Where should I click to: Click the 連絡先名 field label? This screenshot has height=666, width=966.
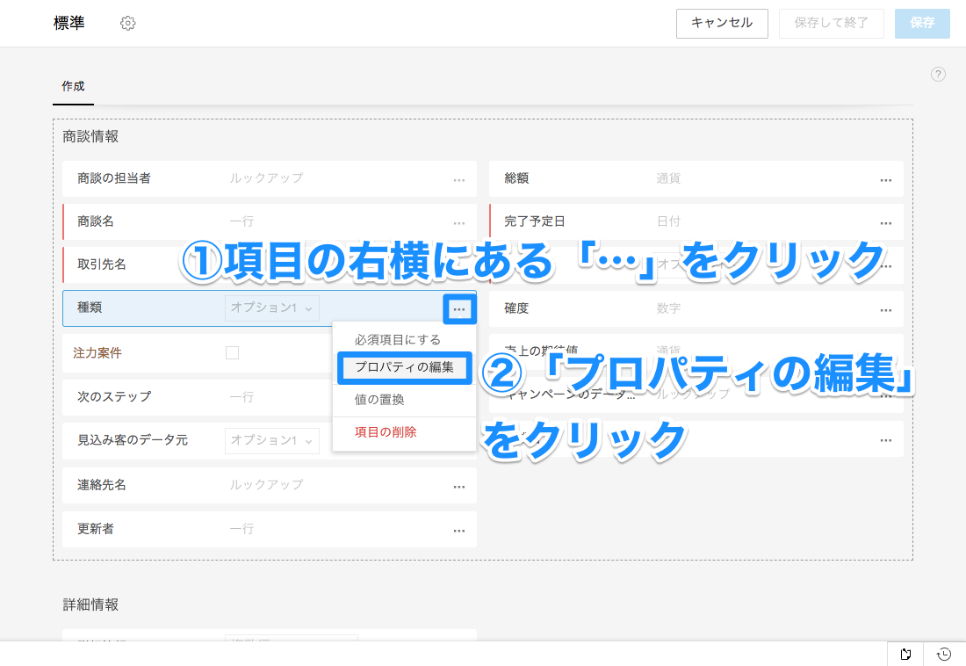pyautogui.click(x=102, y=485)
